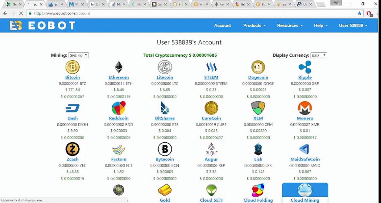
Task: Go back with the browser back arrow
Action: tap(5, 13)
